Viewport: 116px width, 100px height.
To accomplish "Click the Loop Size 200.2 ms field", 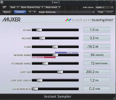I will click(x=97, y=72).
